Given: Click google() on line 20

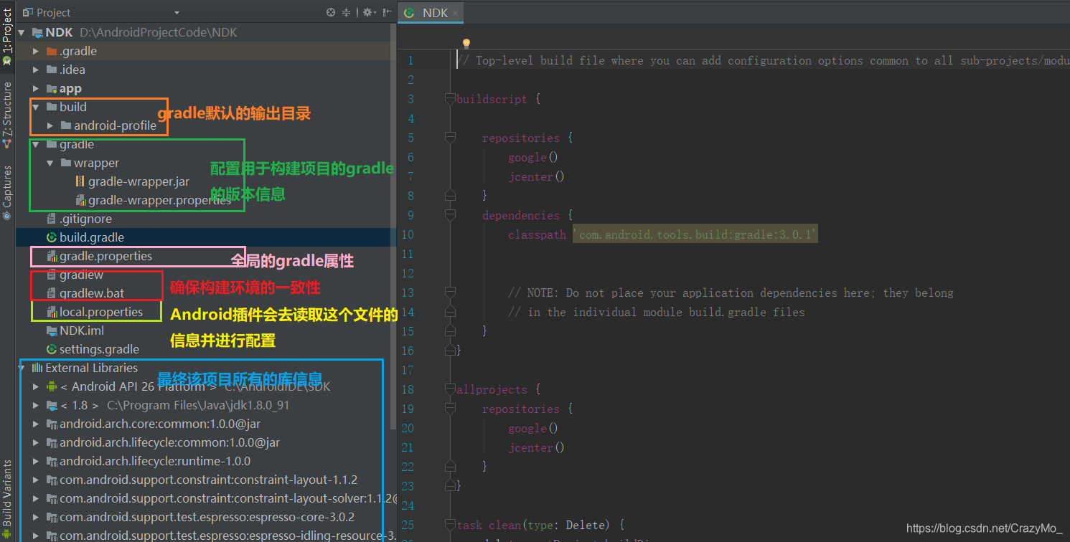Looking at the screenshot, I should (533, 428).
